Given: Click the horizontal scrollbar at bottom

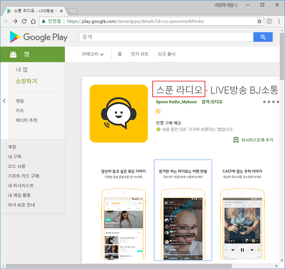Looking at the screenshot, I should tap(119, 266).
